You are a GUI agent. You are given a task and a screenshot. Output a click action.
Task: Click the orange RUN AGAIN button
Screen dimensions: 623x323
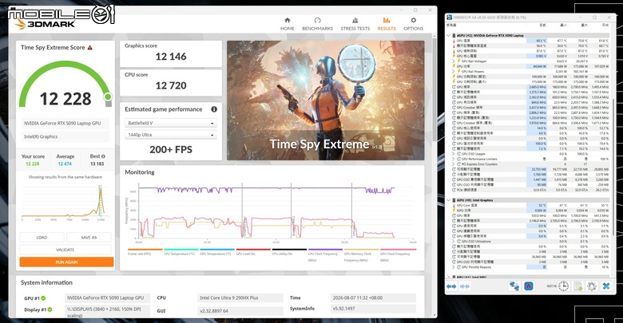66,262
